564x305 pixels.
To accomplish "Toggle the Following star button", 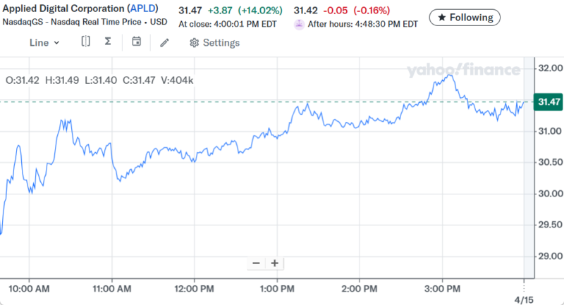I will pos(465,16).
